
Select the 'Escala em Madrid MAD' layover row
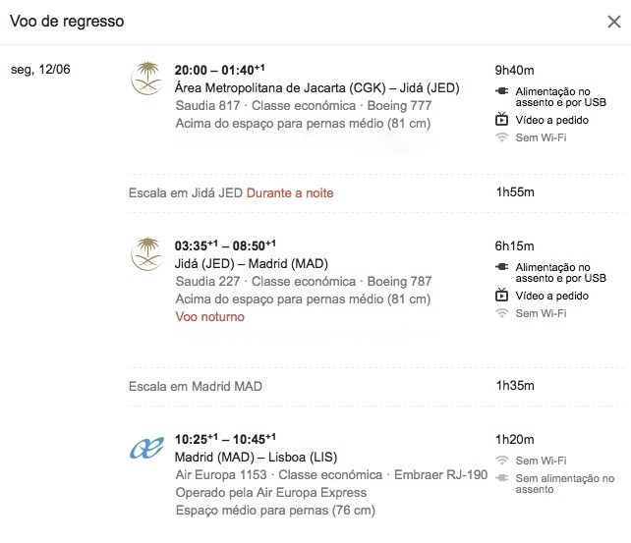[x=375, y=386]
